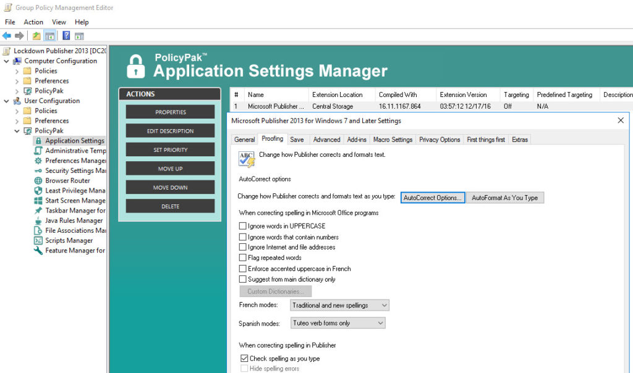Switch to the General tab
Screen dimensions: 633x373
(x=245, y=140)
